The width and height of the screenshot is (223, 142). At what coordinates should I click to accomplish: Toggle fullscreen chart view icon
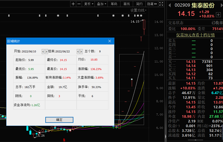click(x=161, y=4)
